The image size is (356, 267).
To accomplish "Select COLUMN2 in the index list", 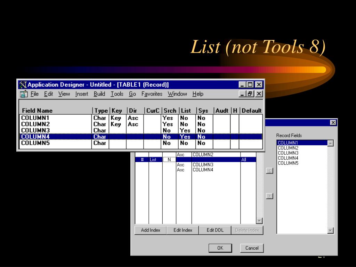I will coord(203,155).
